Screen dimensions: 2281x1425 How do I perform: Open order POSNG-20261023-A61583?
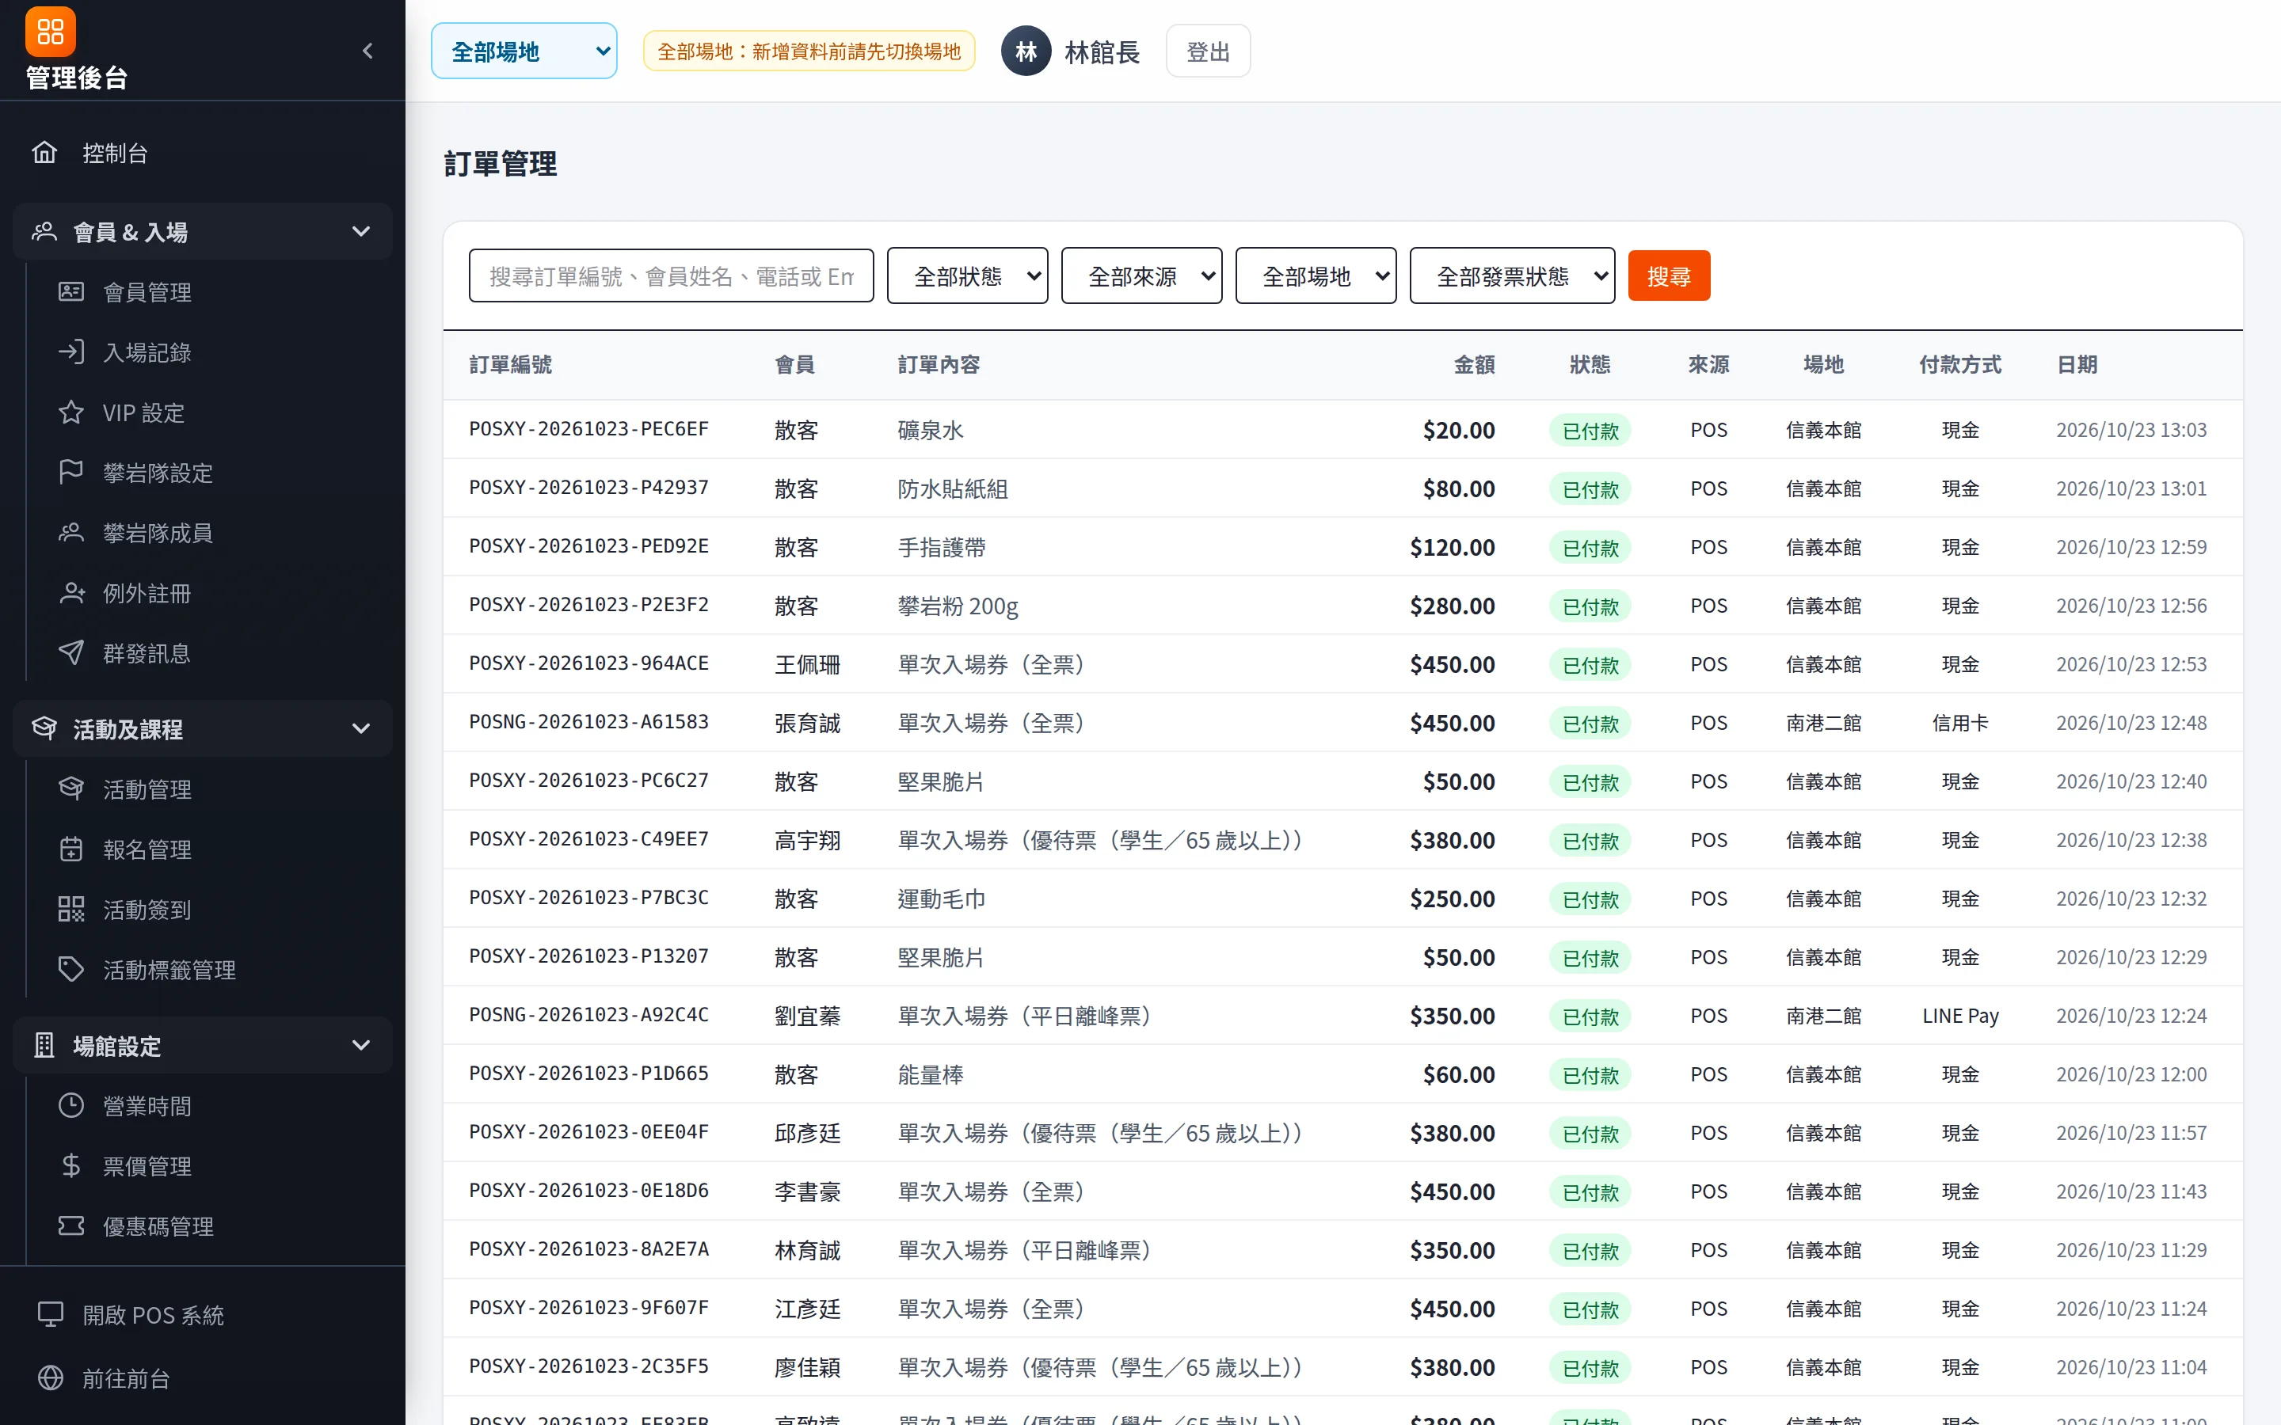pos(589,722)
